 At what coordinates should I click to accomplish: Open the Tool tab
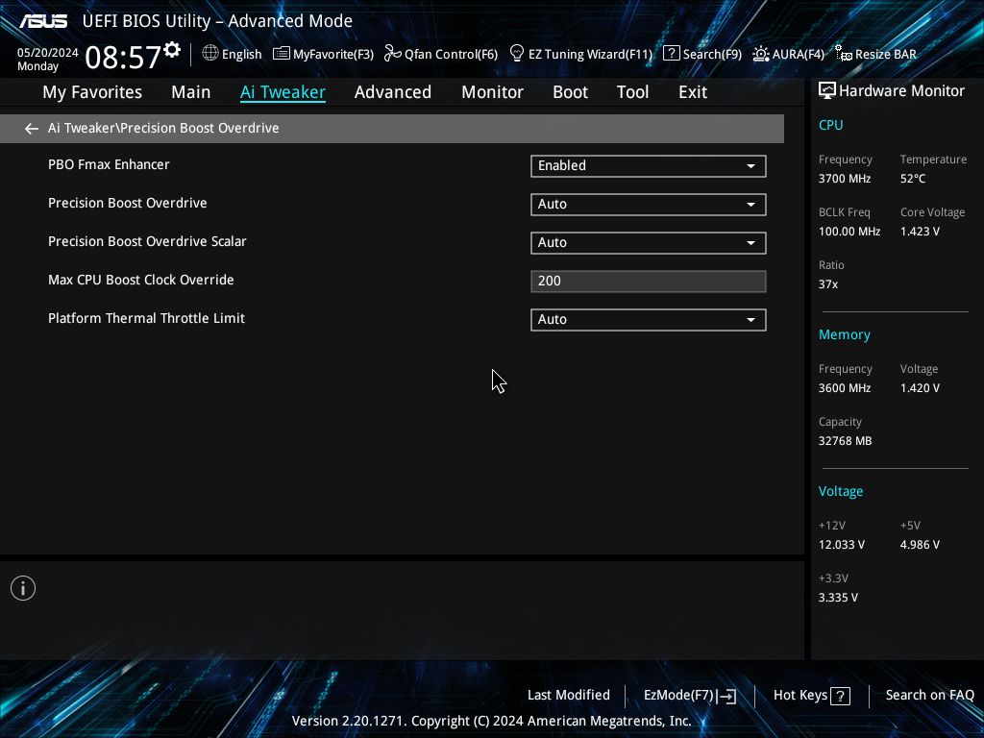tap(632, 92)
